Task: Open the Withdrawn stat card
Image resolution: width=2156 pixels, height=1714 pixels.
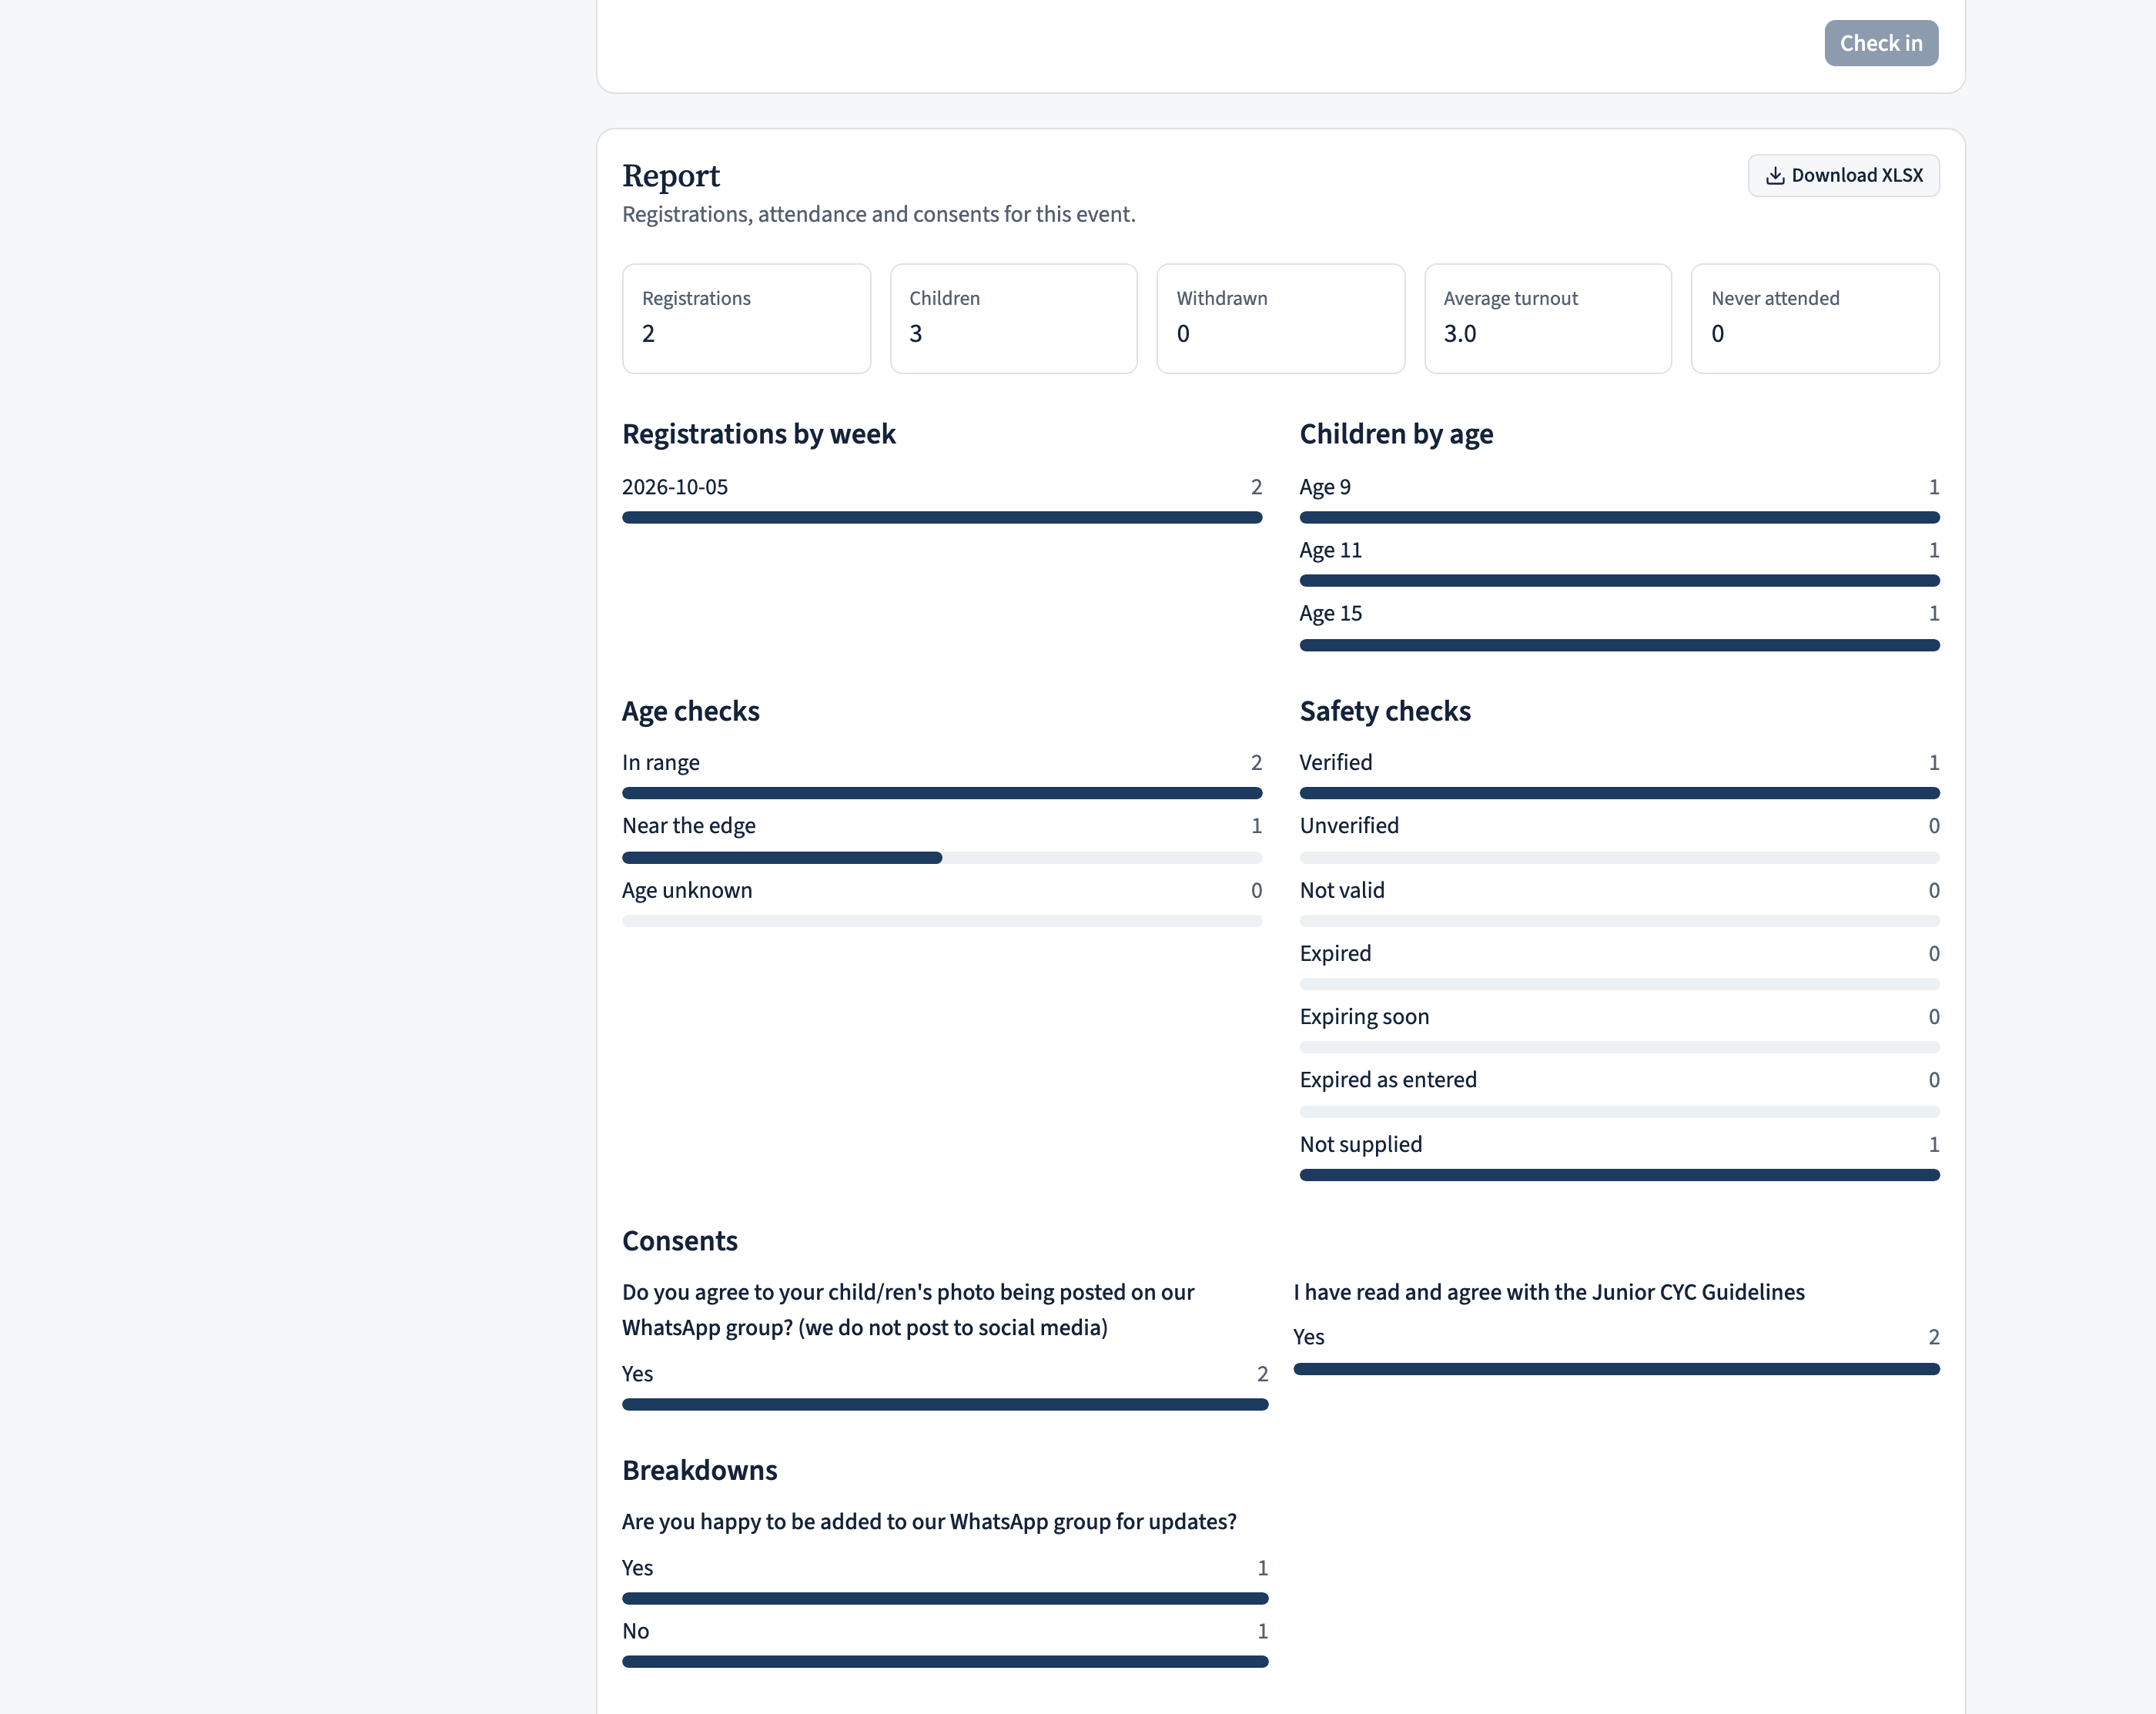Action: 1280,318
